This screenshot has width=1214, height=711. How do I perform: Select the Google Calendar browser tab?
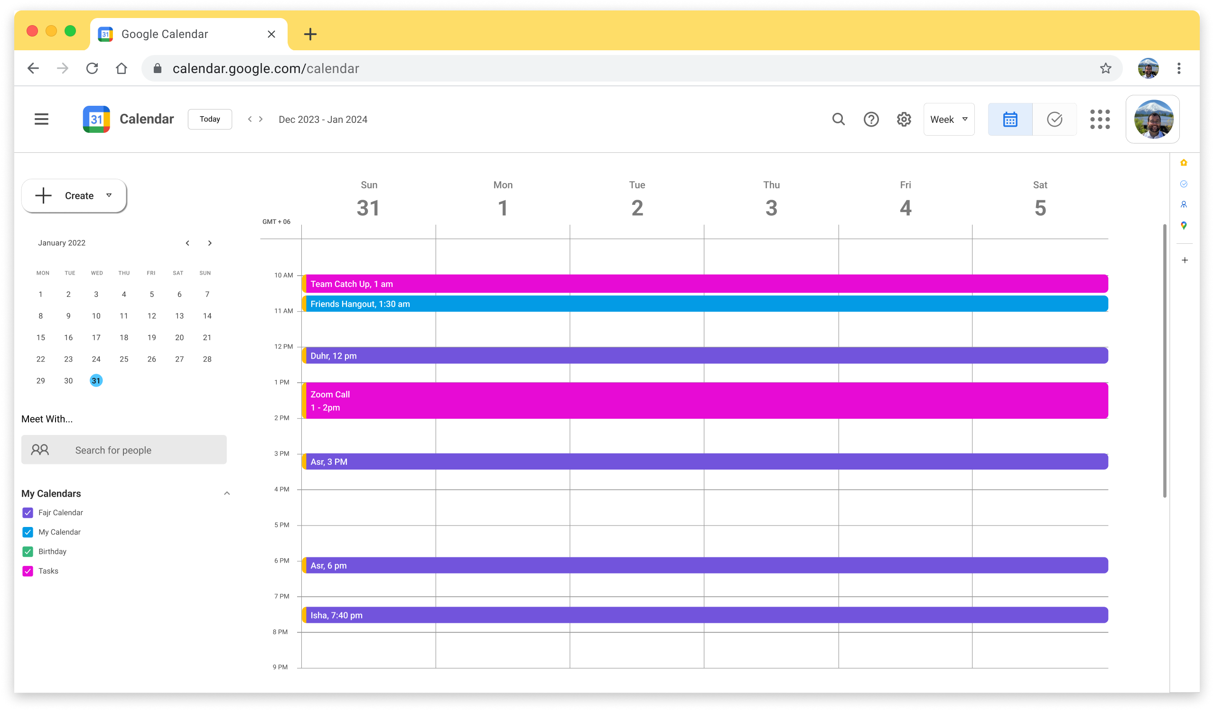[188, 34]
